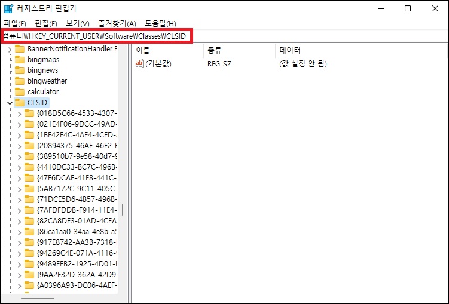Sort values by the 이름 column header
The height and width of the screenshot is (304, 449).
(x=168, y=50)
